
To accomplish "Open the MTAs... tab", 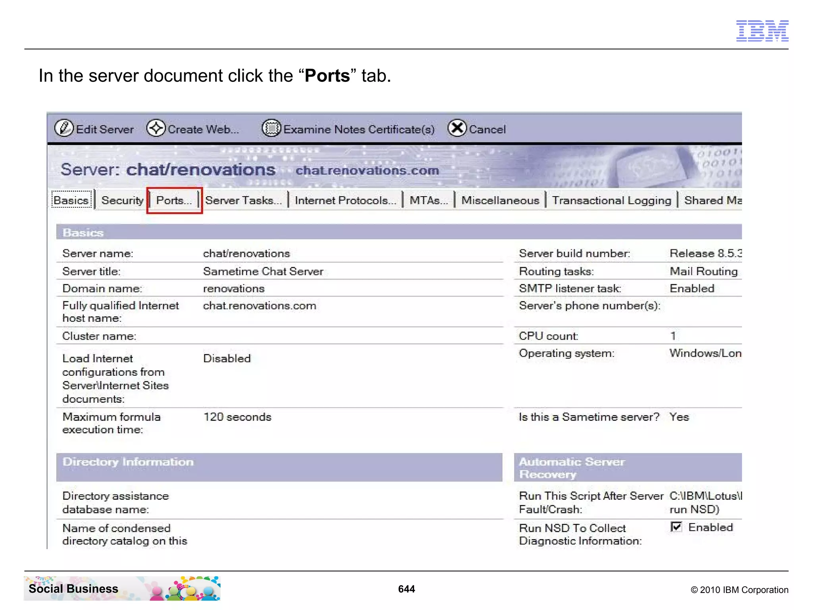I will (x=429, y=200).
